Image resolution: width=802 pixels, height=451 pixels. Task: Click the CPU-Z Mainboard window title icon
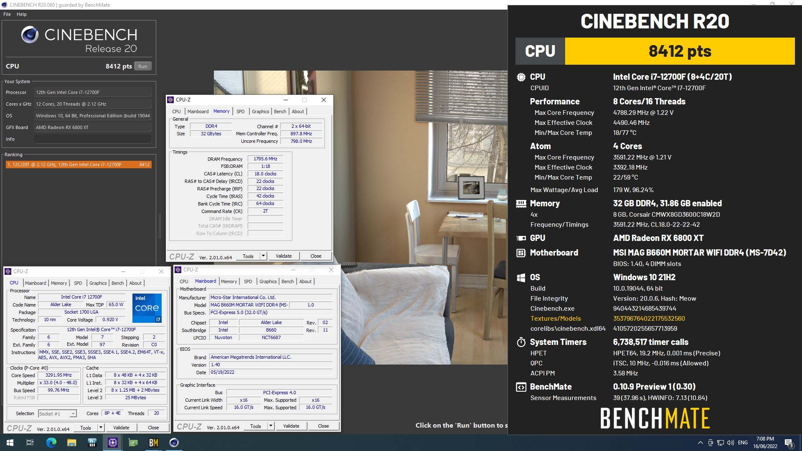pyautogui.click(x=178, y=270)
